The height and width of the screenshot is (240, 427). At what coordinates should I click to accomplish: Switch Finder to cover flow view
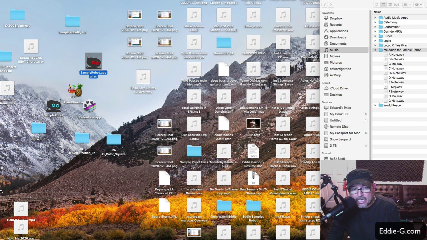coord(397,5)
